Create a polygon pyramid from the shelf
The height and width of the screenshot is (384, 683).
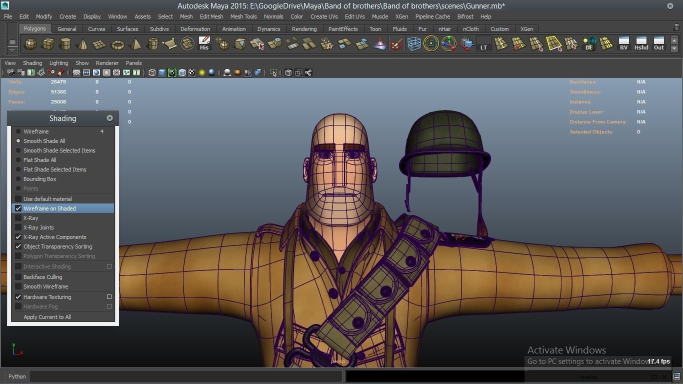pos(135,44)
